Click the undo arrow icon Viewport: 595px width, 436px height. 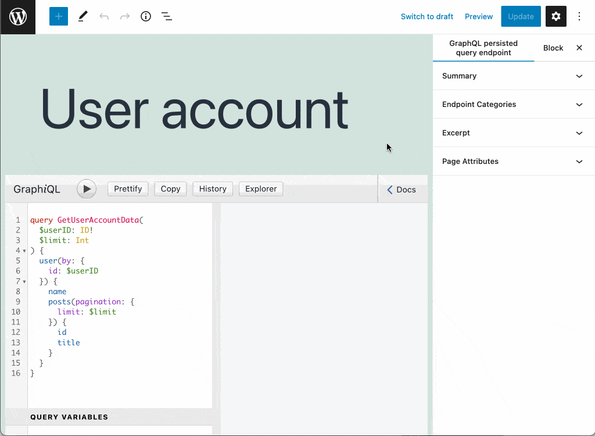point(104,16)
